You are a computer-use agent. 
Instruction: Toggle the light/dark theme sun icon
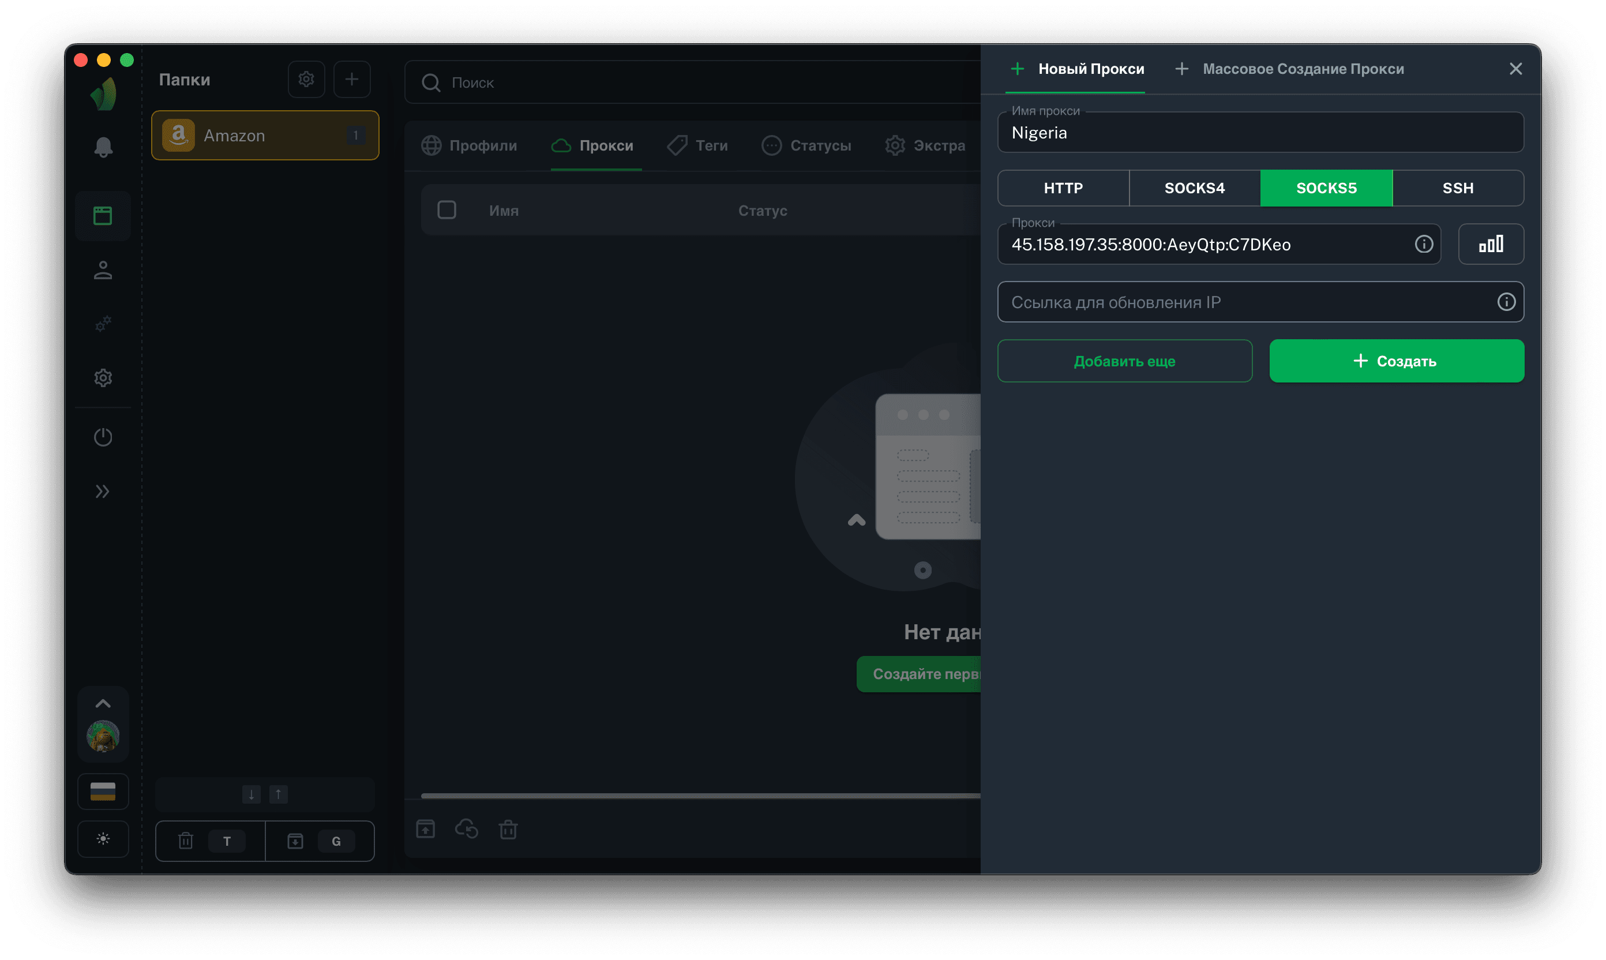point(103,839)
